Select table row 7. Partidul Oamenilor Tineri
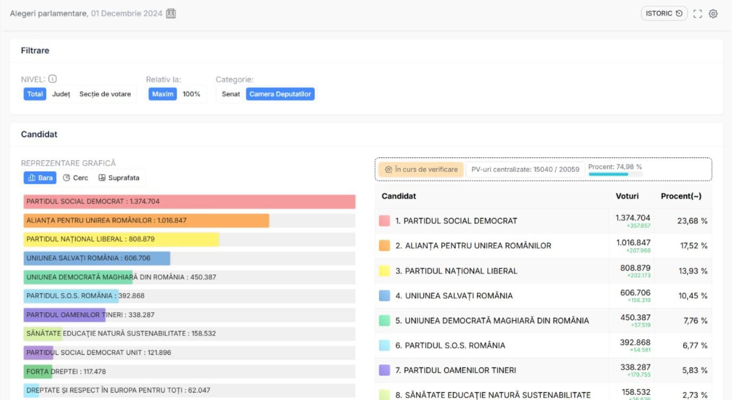The height and width of the screenshot is (400, 732). pyautogui.click(x=543, y=370)
